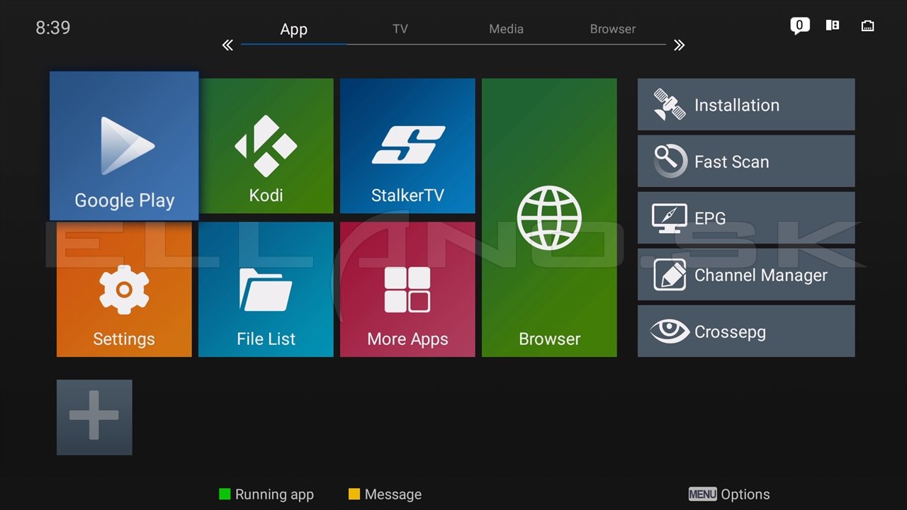This screenshot has height=510, width=907.
Task: Switch to the TV tab
Action: coord(400,29)
